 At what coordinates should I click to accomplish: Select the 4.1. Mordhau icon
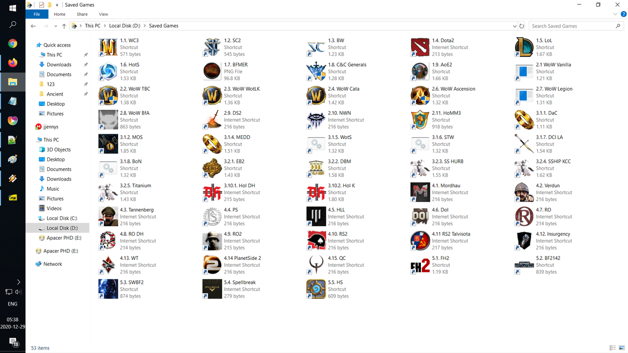click(x=420, y=192)
